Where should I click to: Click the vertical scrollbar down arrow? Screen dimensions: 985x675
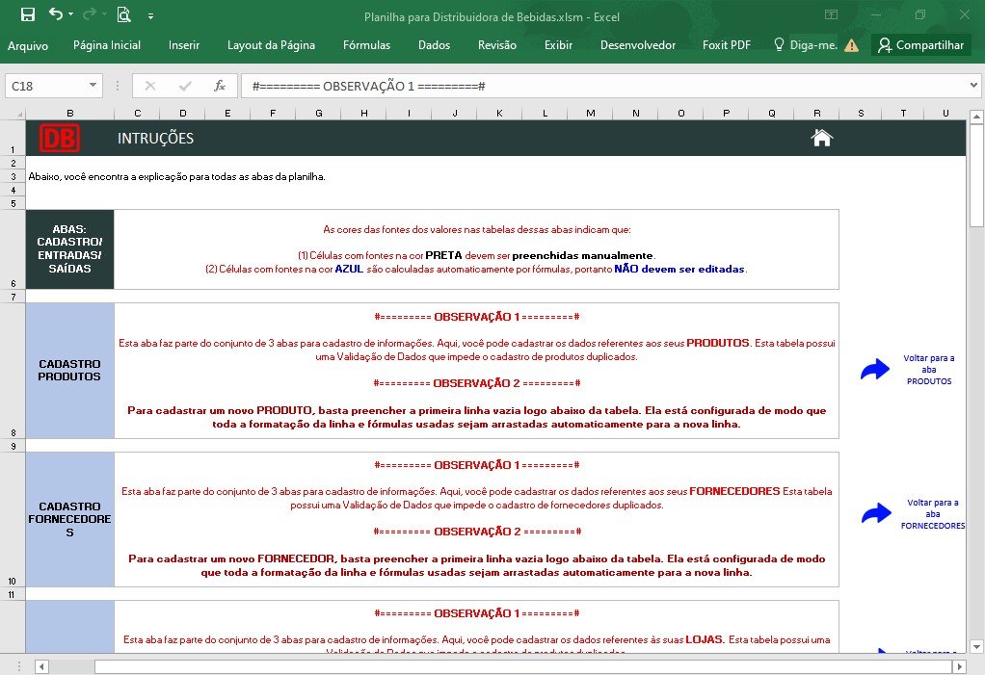click(976, 646)
